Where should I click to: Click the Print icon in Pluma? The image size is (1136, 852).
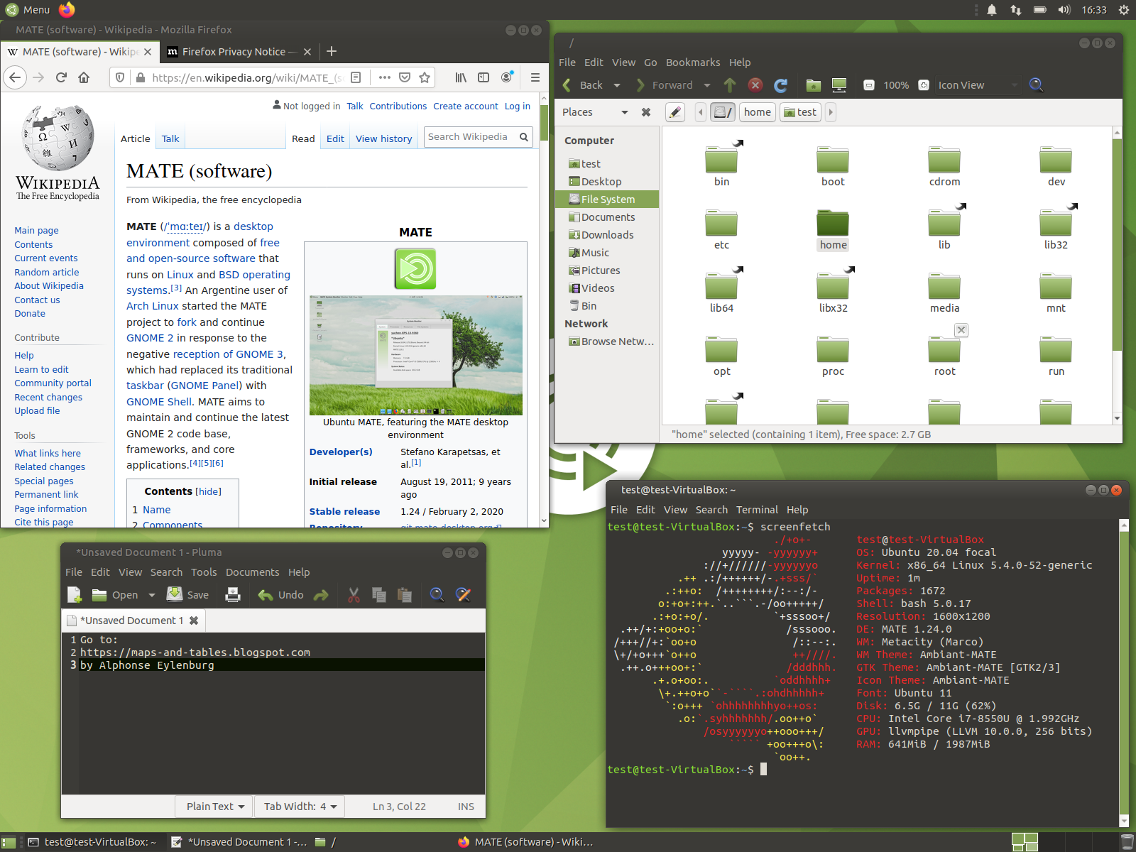click(x=233, y=595)
